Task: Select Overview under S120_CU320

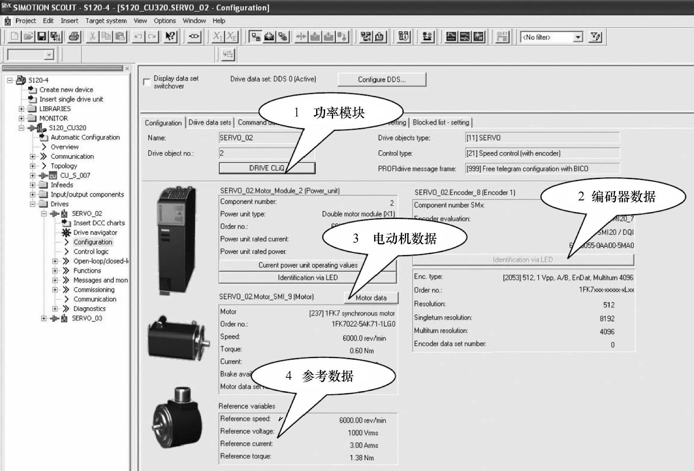Action: (65, 147)
